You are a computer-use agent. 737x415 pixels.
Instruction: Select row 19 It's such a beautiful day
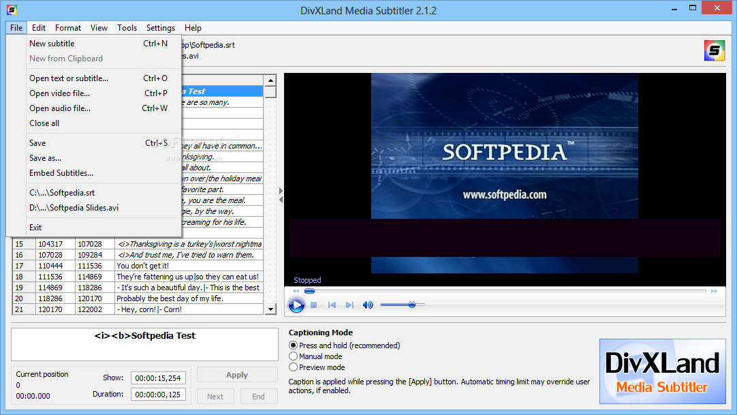click(137, 287)
